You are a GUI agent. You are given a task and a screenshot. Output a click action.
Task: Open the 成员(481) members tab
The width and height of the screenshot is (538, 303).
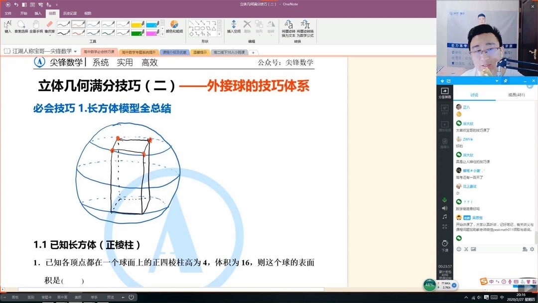pos(516,95)
